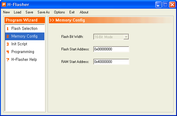The image size is (177, 116).
Task: Click the question mark help icon
Action: point(8,60)
